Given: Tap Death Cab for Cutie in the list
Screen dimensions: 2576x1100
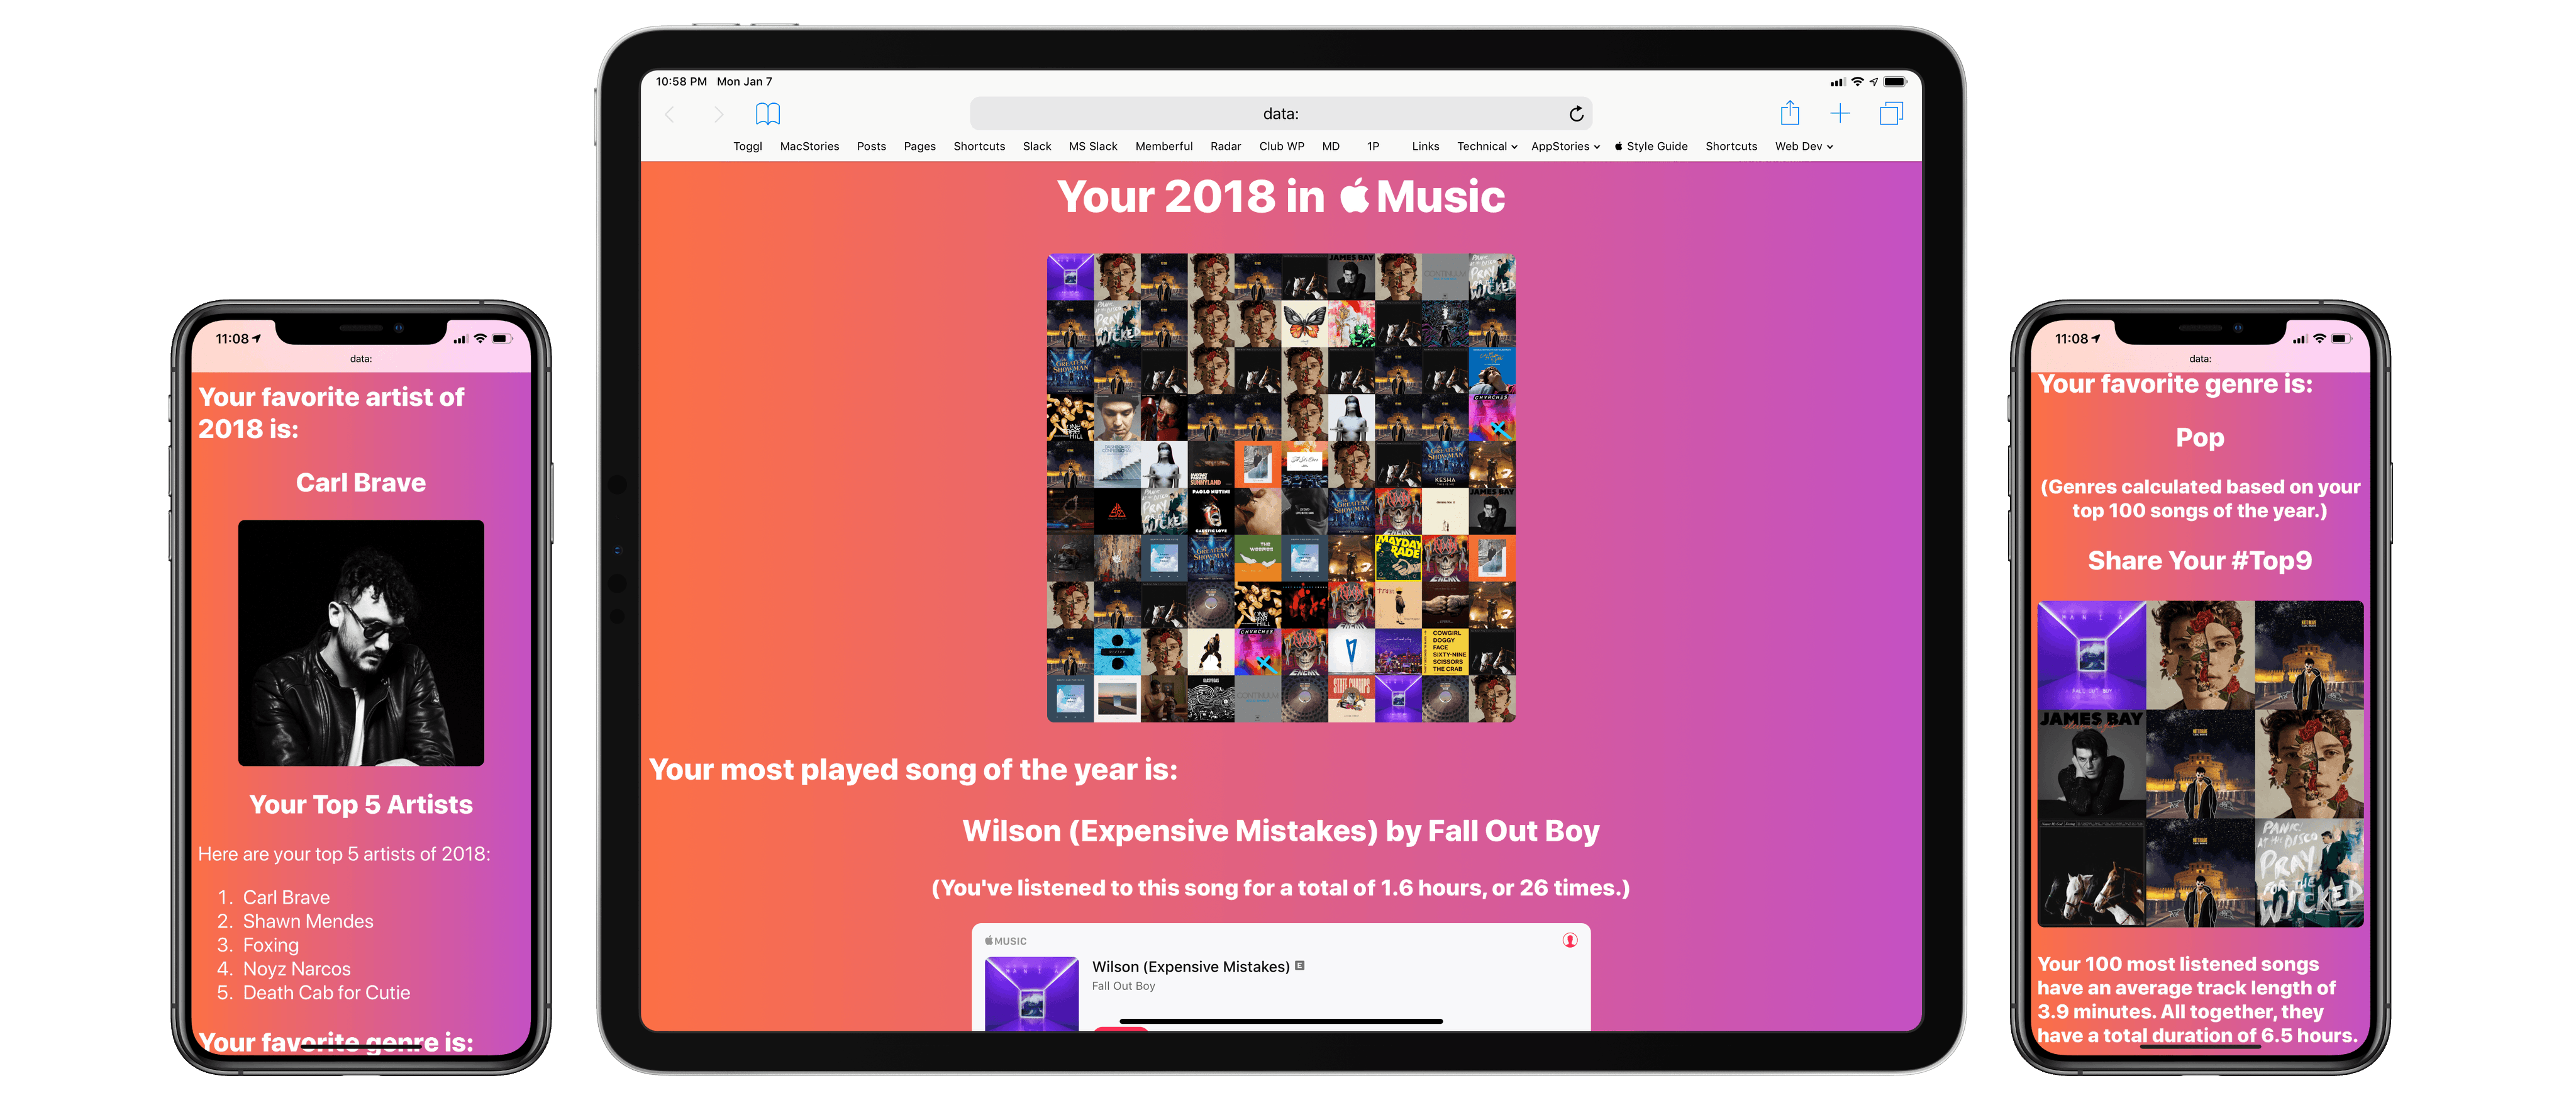Looking at the screenshot, I should click(327, 993).
